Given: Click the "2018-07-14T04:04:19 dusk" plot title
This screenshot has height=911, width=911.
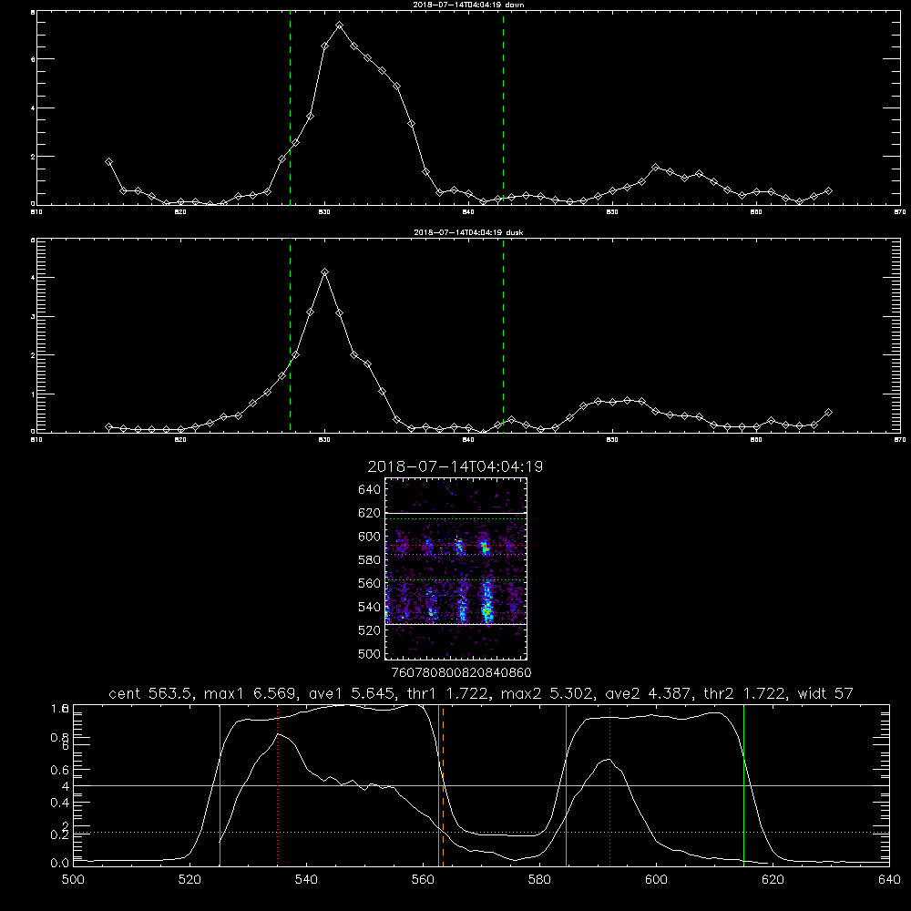Looking at the screenshot, I should 468,232.
